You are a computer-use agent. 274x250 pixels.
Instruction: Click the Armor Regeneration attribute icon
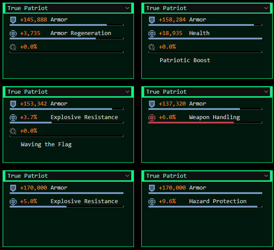pyautogui.click(x=13, y=33)
